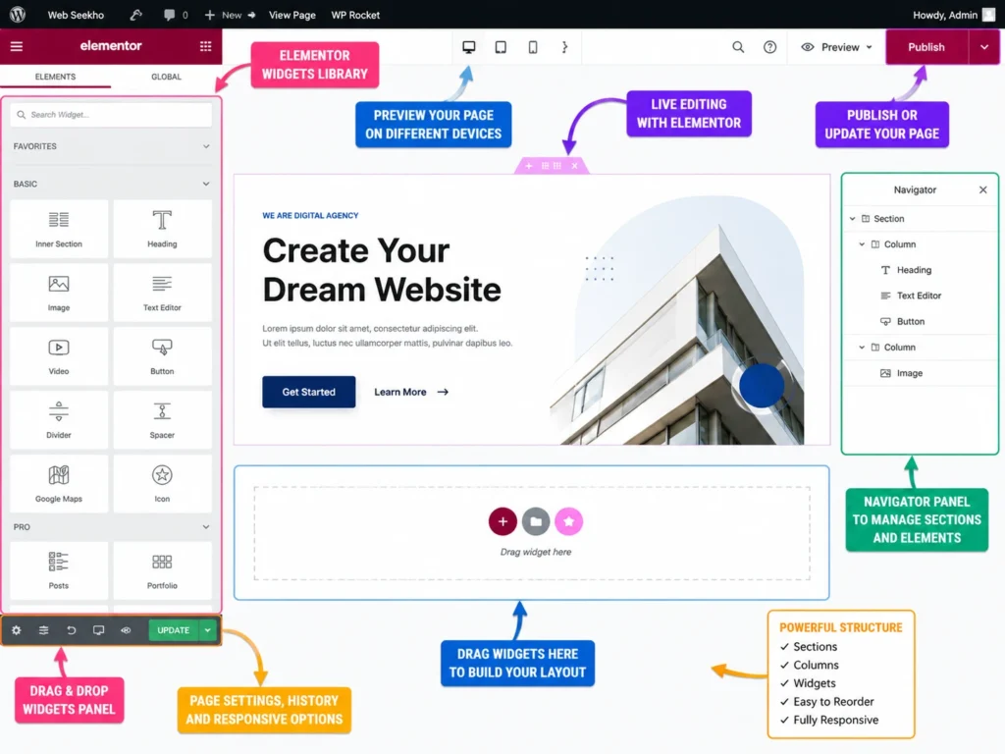The image size is (1005, 754).
Task: Switch to desktop device preview
Action: click(469, 47)
